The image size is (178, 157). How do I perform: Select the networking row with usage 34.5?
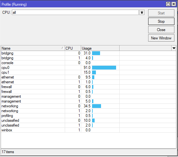pos(89,106)
